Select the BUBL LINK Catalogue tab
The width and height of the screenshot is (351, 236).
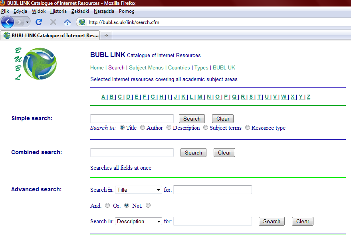50,36
